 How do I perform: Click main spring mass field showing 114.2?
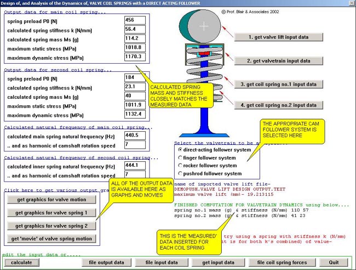[135, 38]
